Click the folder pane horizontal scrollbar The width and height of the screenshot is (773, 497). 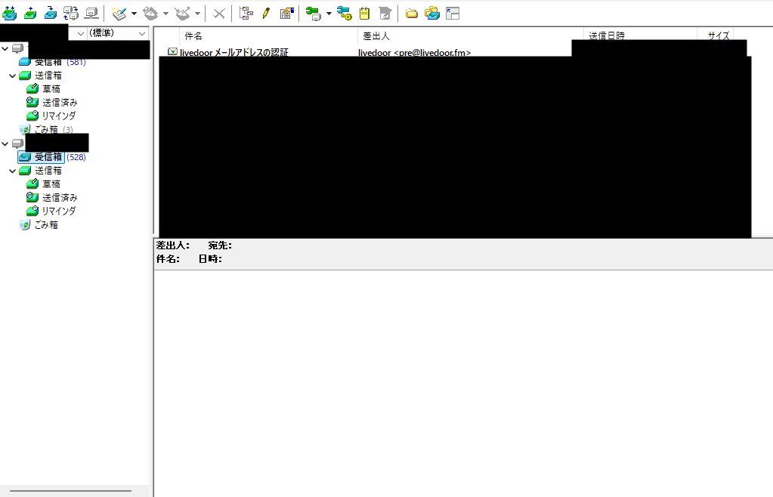coord(70,491)
